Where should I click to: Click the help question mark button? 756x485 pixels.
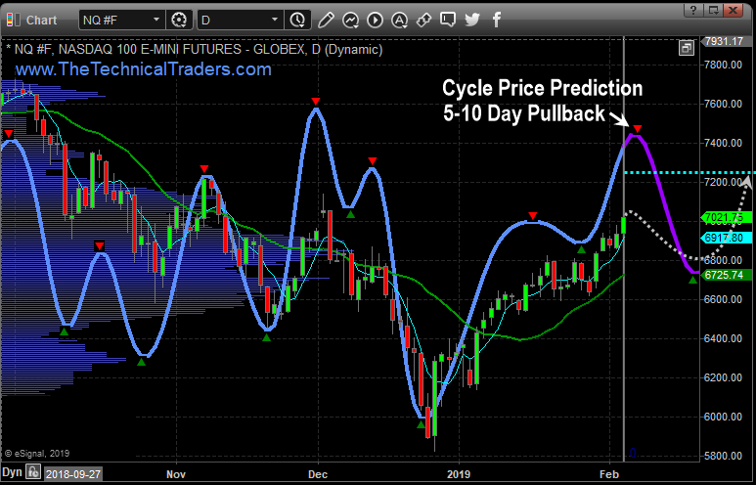coord(692,10)
